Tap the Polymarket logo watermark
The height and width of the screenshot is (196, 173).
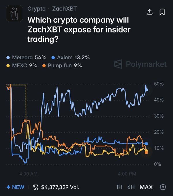140,64
